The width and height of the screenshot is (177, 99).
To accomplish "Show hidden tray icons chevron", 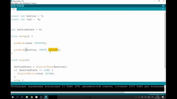I will click(136, 97).
